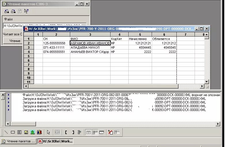Image resolution: width=226 pixels, height=147 pixels.
Task: Select spreadsheet column header 5
Action: (140, 35)
